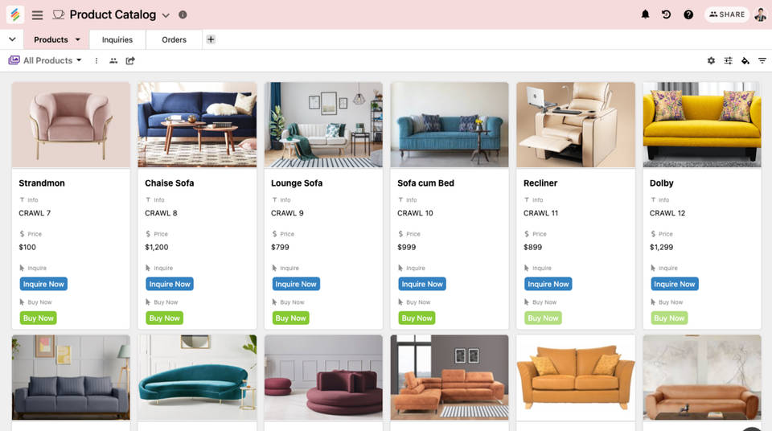The image size is (772, 431).
Task: Expand the Products tab arrow menu
Action: point(78,39)
